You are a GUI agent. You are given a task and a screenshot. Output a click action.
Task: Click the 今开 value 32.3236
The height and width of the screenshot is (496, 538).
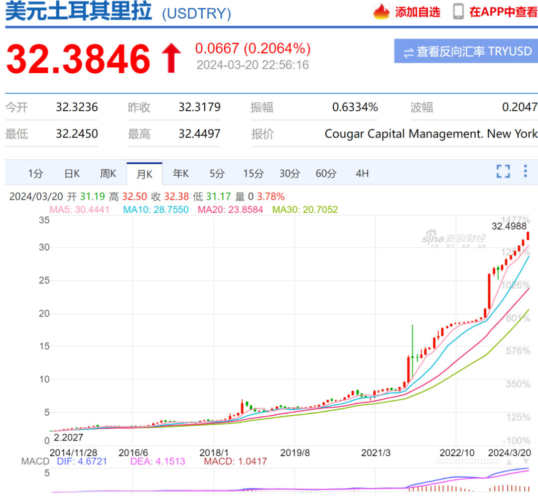tap(77, 107)
